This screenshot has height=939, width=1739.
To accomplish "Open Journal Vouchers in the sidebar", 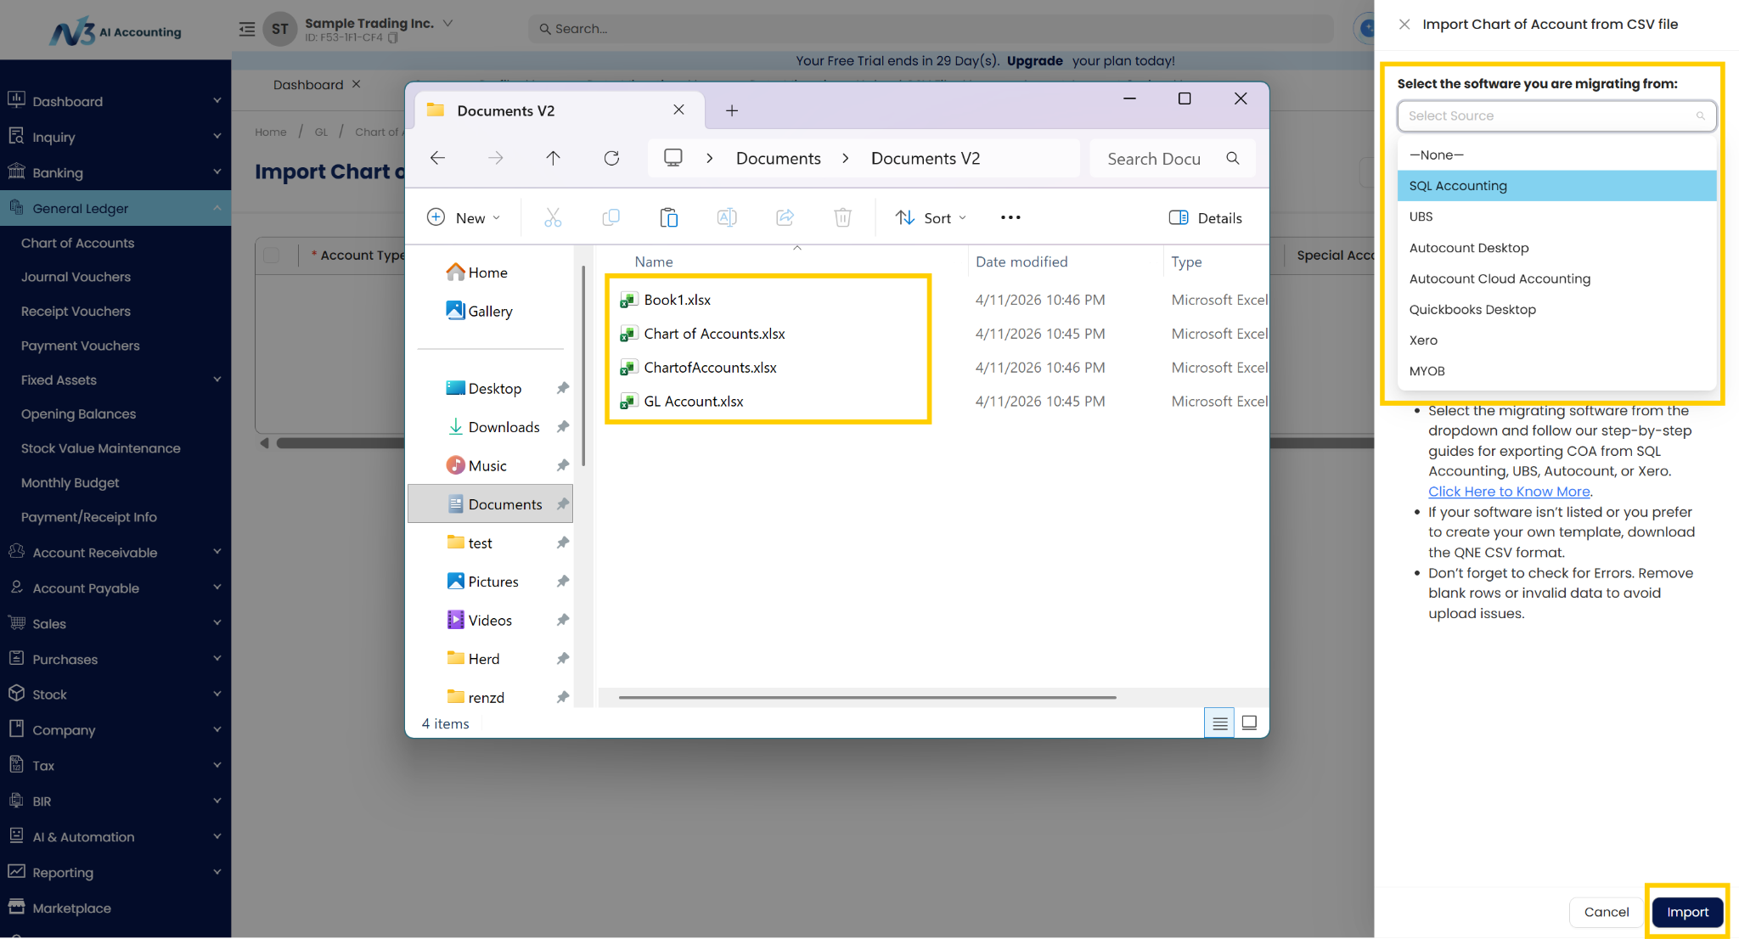I will pos(76,277).
